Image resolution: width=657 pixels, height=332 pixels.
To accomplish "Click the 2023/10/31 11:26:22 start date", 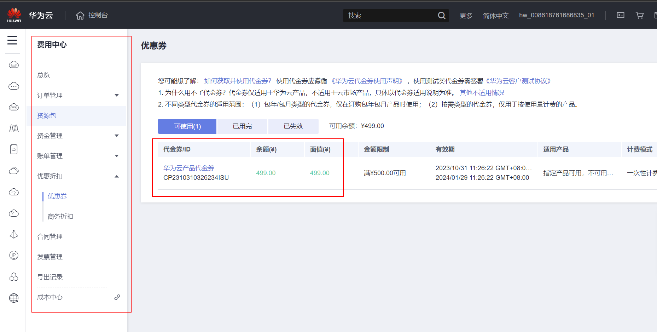I will click(484, 168).
